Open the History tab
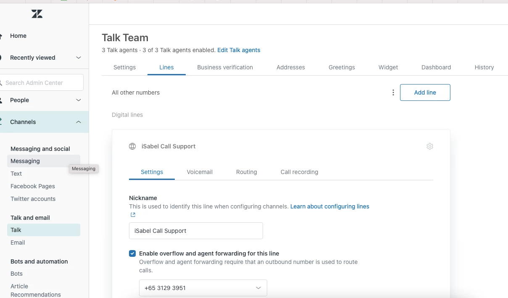 coord(484,67)
